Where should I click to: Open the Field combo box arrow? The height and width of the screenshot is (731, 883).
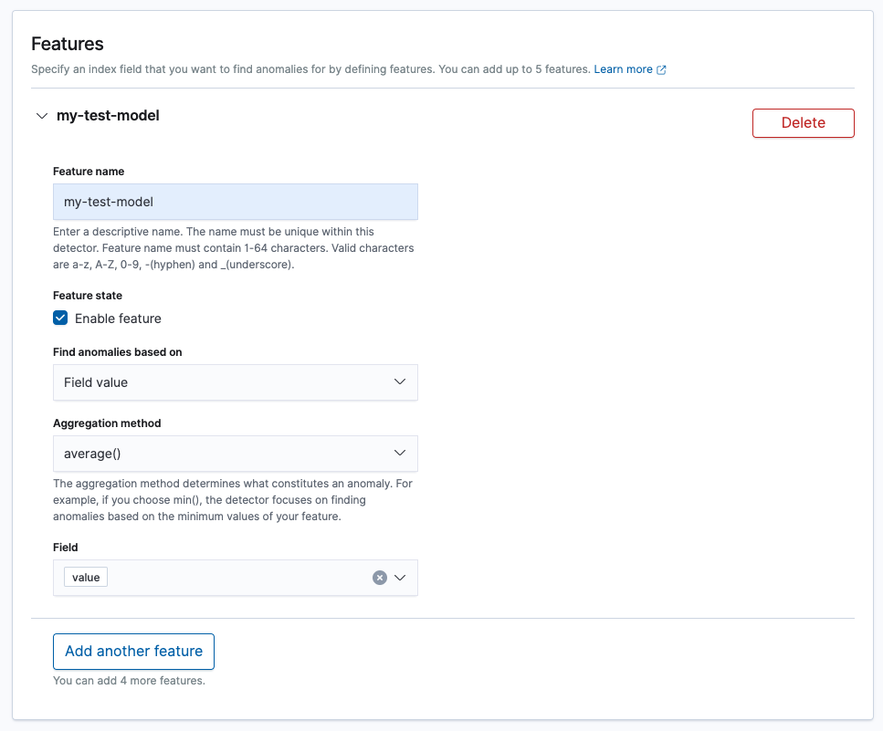point(400,578)
